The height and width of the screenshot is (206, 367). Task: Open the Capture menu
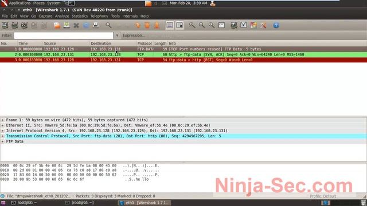45,16
